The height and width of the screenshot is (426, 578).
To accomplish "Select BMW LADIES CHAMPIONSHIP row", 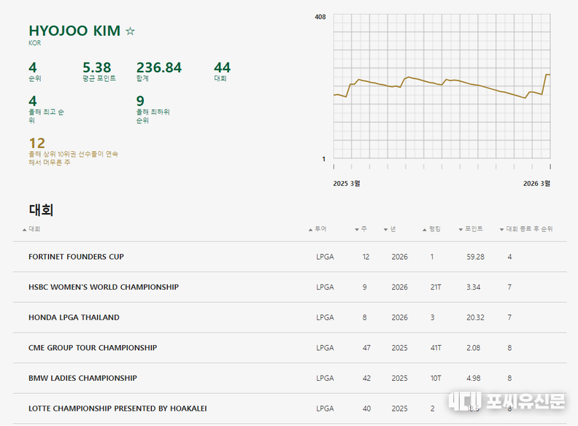I will 82,378.
